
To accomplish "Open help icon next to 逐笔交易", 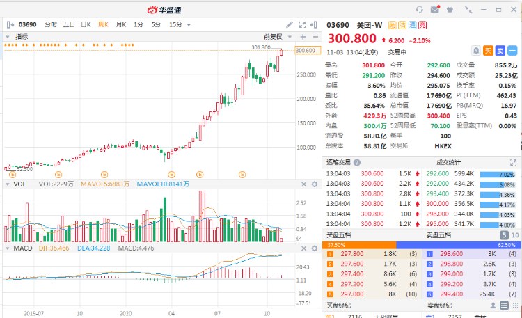I will tap(357, 163).
